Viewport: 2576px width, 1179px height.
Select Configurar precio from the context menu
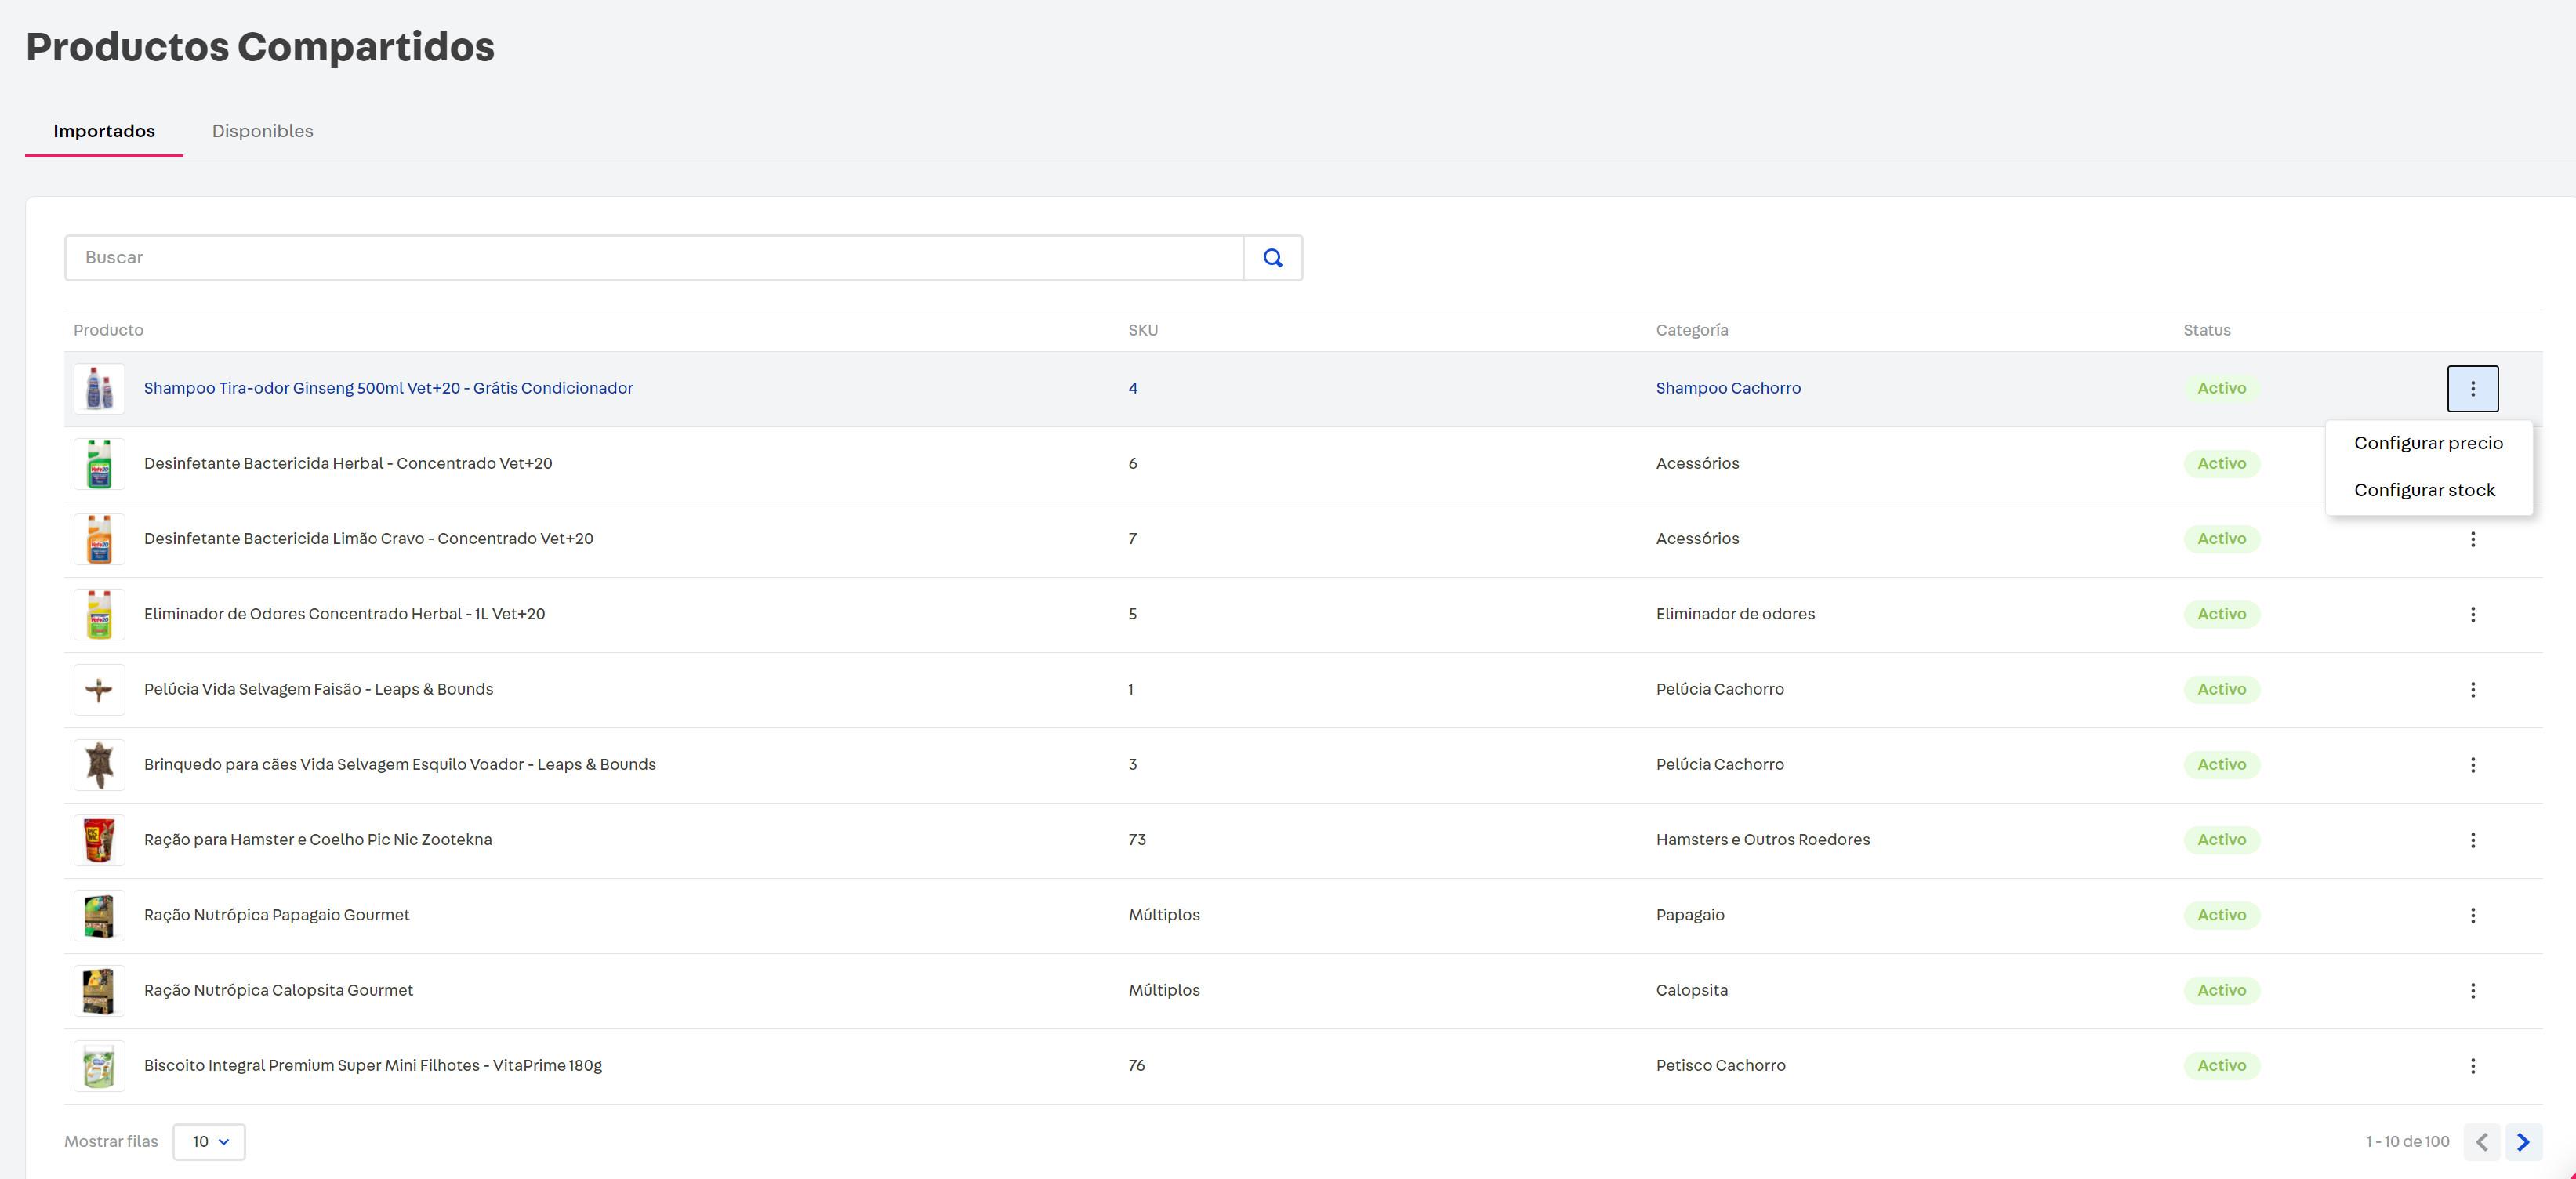pyautogui.click(x=2428, y=443)
